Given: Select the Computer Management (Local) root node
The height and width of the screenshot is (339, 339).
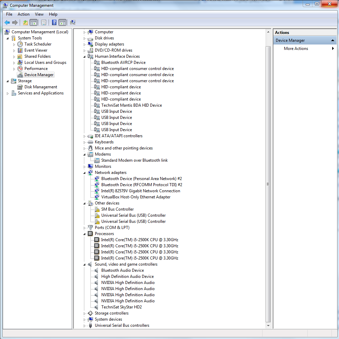Looking at the screenshot, I should 40,32.
